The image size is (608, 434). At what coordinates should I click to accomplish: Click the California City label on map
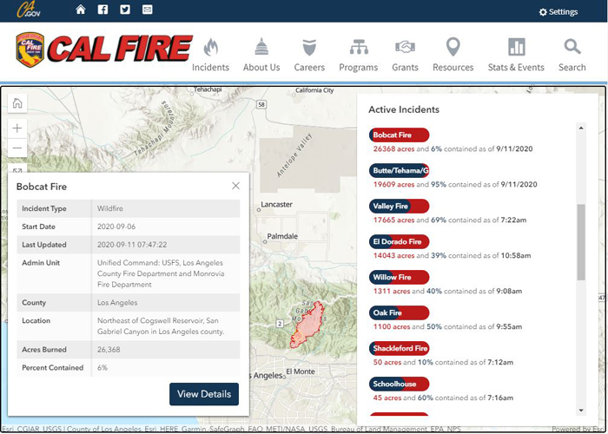(314, 90)
